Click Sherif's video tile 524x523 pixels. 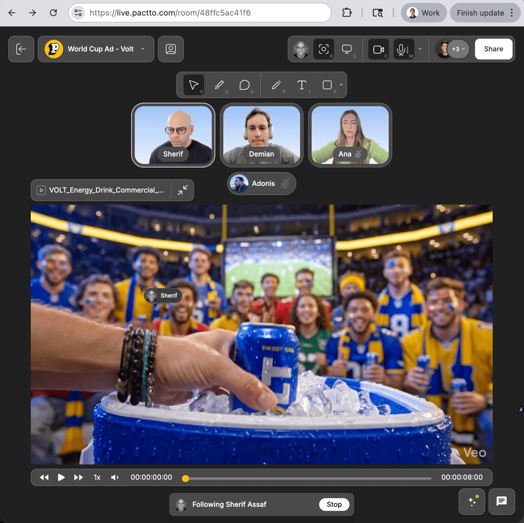173,135
